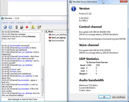Select user laurionmobile in channel tree
Viewport: 129px width, 102px height.
coord(58,41)
